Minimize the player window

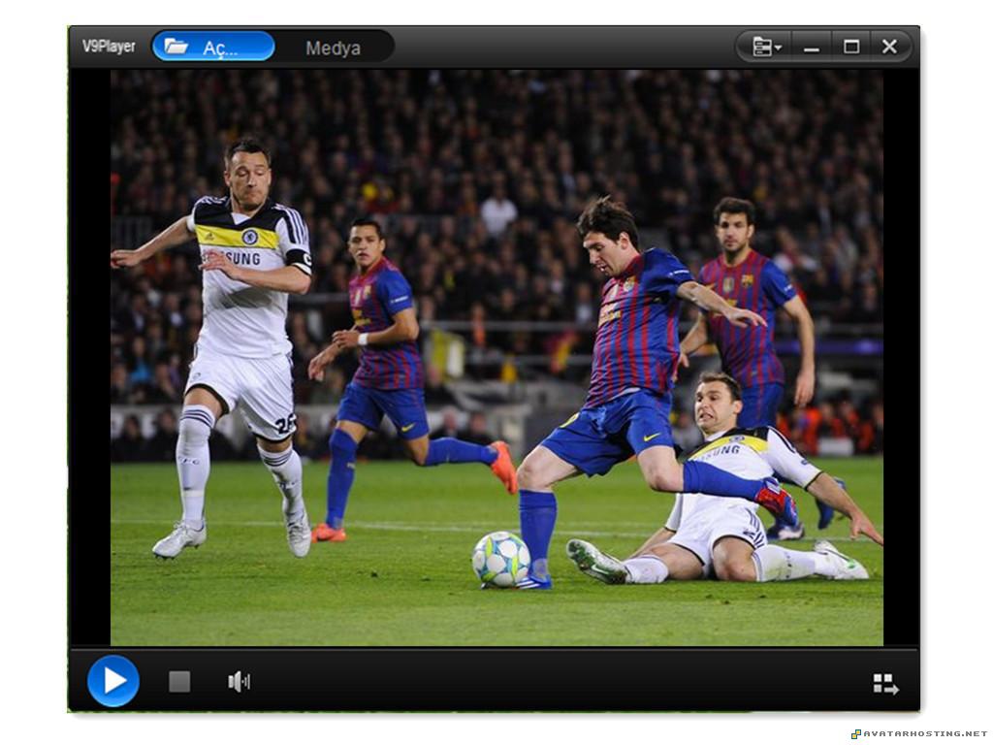click(x=812, y=46)
